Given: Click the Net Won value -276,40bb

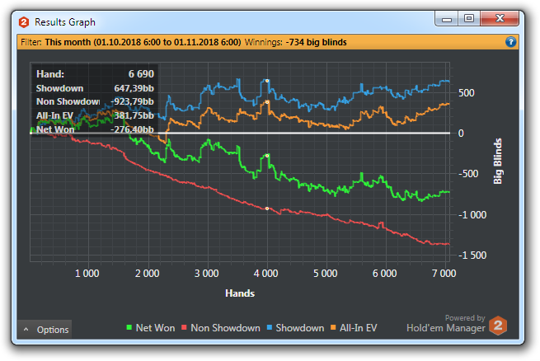Looking at the screenshot, I should (x=132, y=129).
